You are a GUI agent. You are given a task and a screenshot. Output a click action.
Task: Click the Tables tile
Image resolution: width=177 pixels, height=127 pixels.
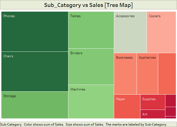pos(91,30)
